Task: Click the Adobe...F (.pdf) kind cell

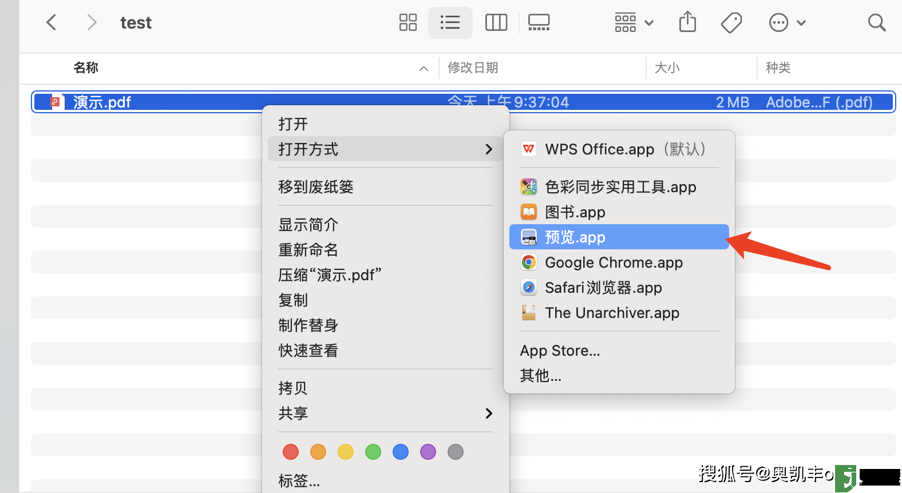Action: click(820, 102)
